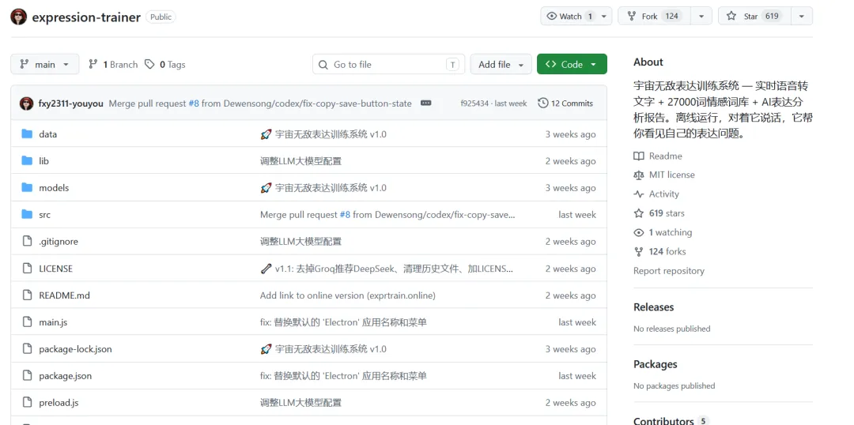This screenshot has width=854, height=425.
Task: Open the Activity link in About
Action: click(x=656, y=194)
